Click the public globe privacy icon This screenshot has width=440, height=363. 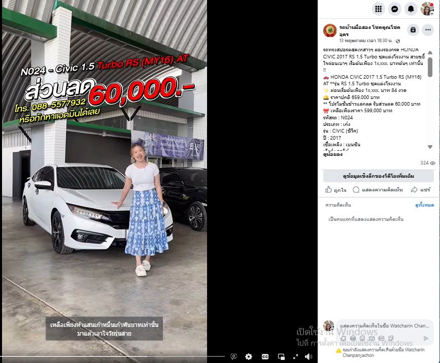tap(398, 41)
